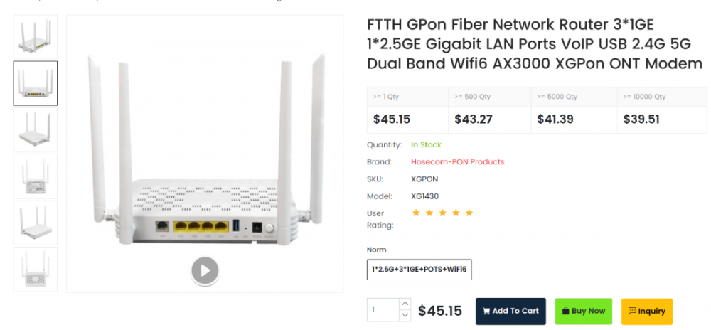Click the third star in User Rating
The image size is (711, 330).
click(x=442, y=213)
